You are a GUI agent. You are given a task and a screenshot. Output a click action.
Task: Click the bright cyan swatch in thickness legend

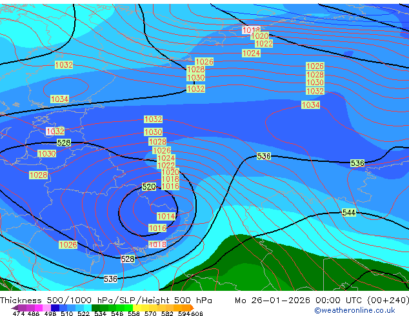88,308
